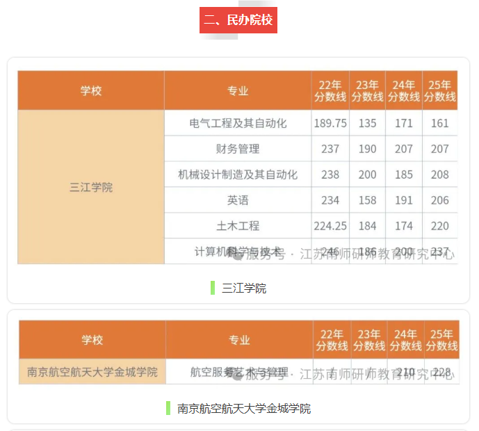Click the 电气工程及其自动化 major cell
This screenshot has width=479, height=431.
238,123
